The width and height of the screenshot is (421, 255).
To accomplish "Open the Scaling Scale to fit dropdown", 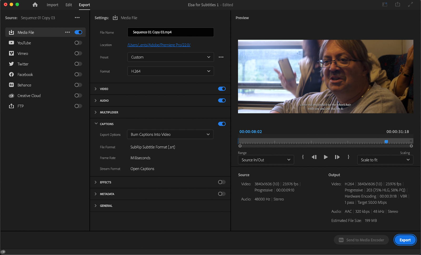I will point(385,160).
